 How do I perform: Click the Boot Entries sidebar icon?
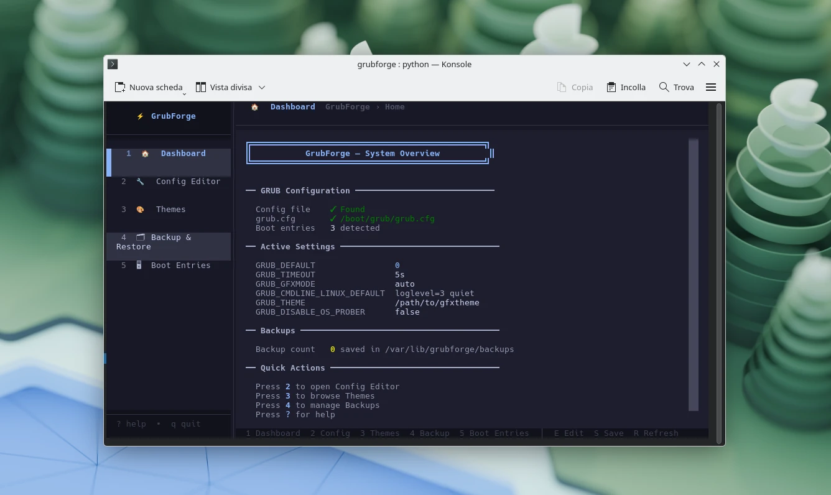[x=139, y=266]
